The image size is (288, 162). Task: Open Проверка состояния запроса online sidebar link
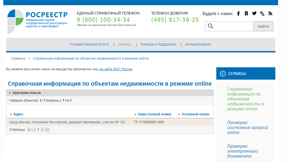point(247,127)
